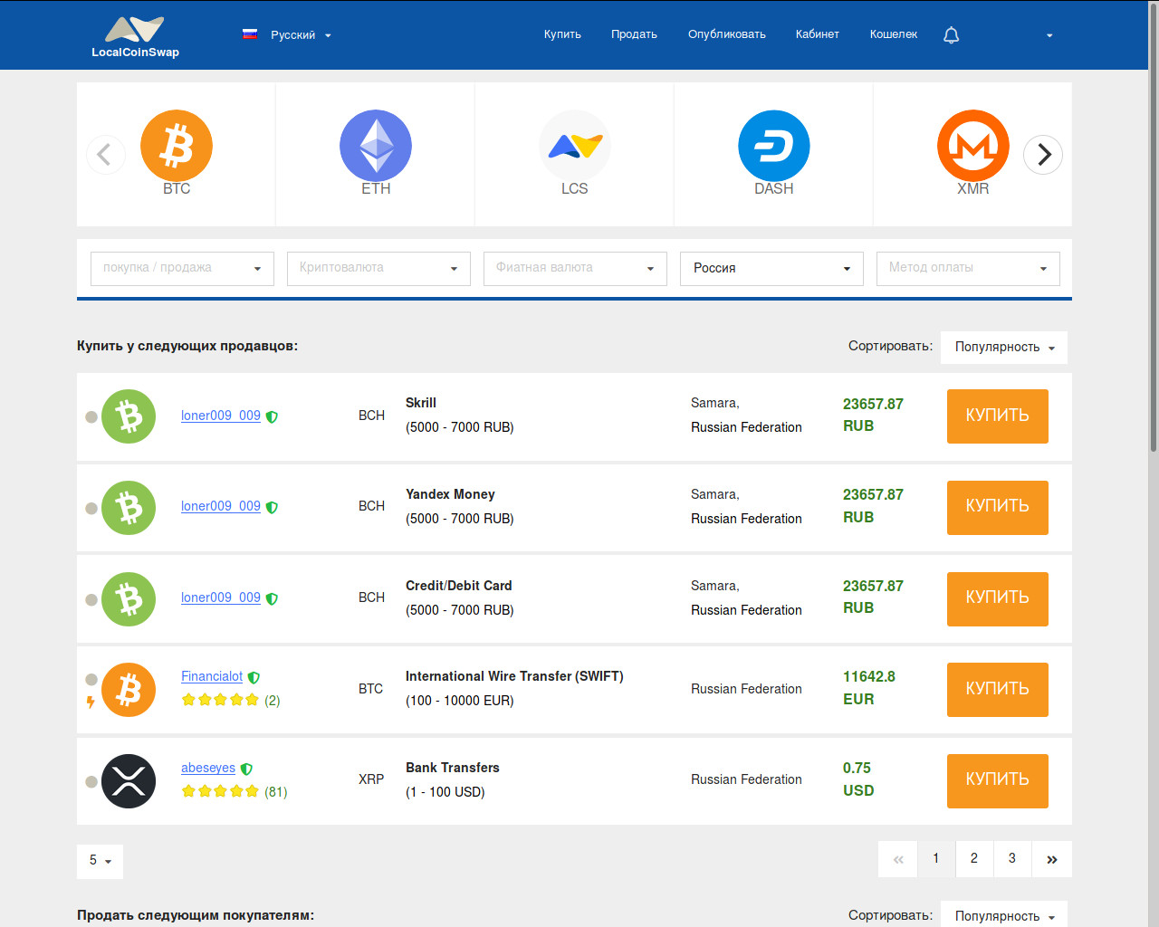Open the Популярность sort dropdown for sellers

pos(1004,347)
